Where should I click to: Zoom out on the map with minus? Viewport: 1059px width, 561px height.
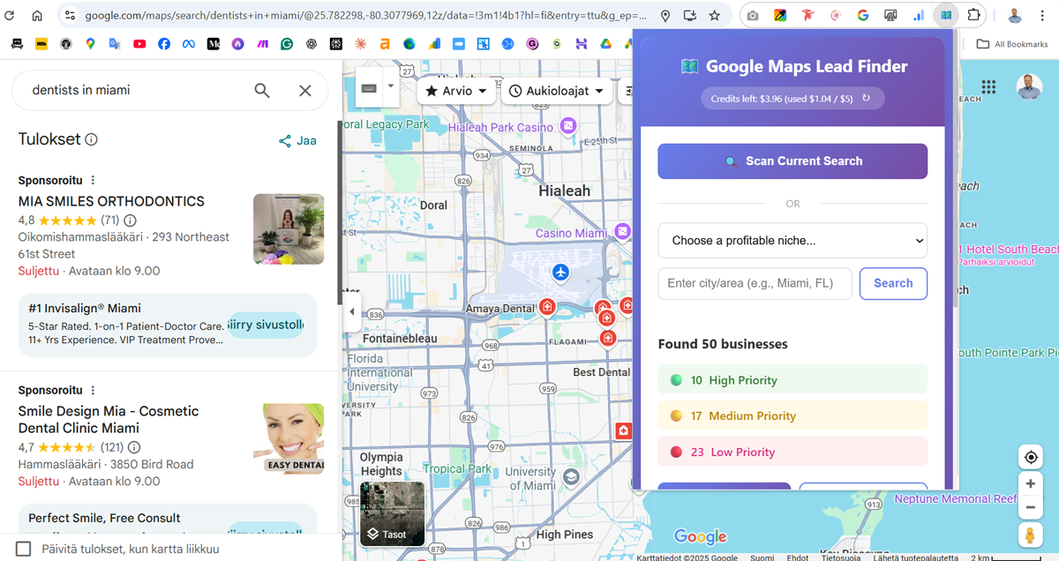[x=1030, y=507]
